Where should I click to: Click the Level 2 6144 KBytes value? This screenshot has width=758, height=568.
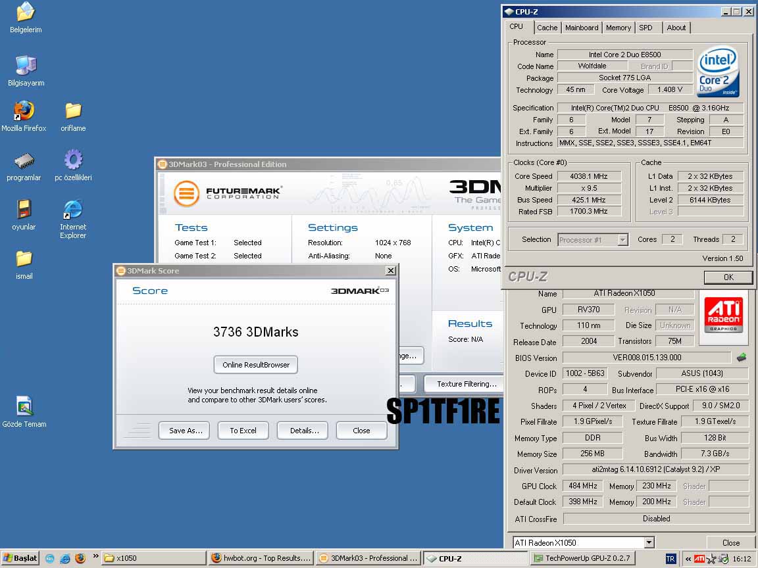point(710,199)
